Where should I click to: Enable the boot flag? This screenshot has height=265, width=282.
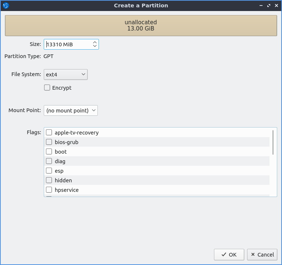tap(49, 152)
